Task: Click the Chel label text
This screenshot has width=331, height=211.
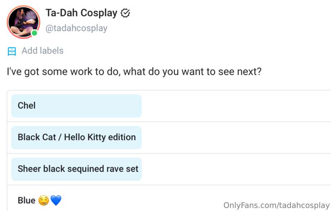Action: pos(26,105)
